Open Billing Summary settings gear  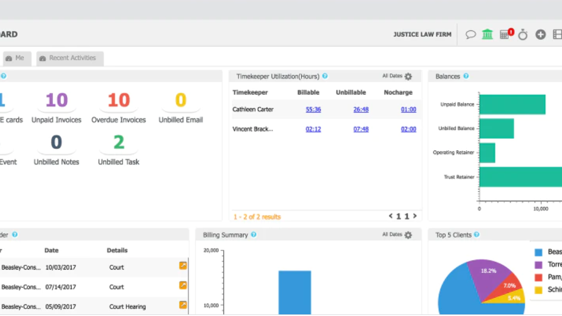[x=408, y=235]
